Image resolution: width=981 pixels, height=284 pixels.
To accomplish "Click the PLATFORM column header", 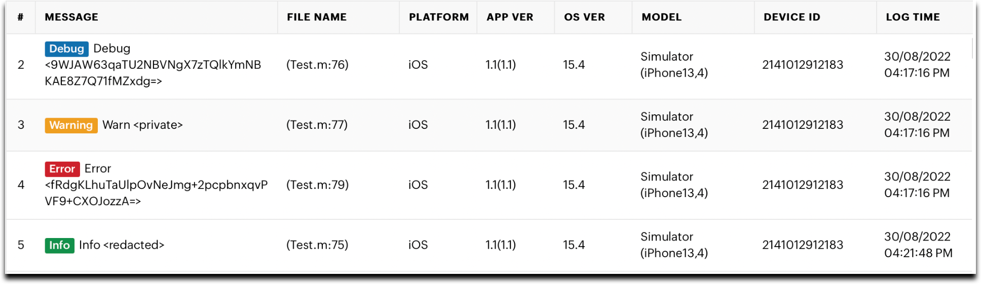I will tap(438, 17).
